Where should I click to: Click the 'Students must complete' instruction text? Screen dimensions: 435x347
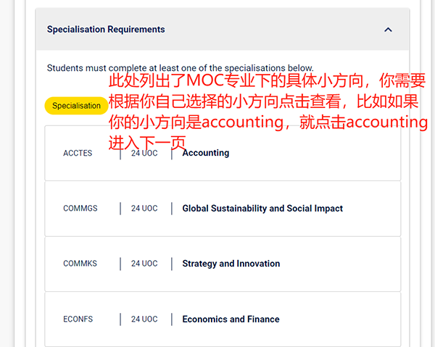coord(181,68)
